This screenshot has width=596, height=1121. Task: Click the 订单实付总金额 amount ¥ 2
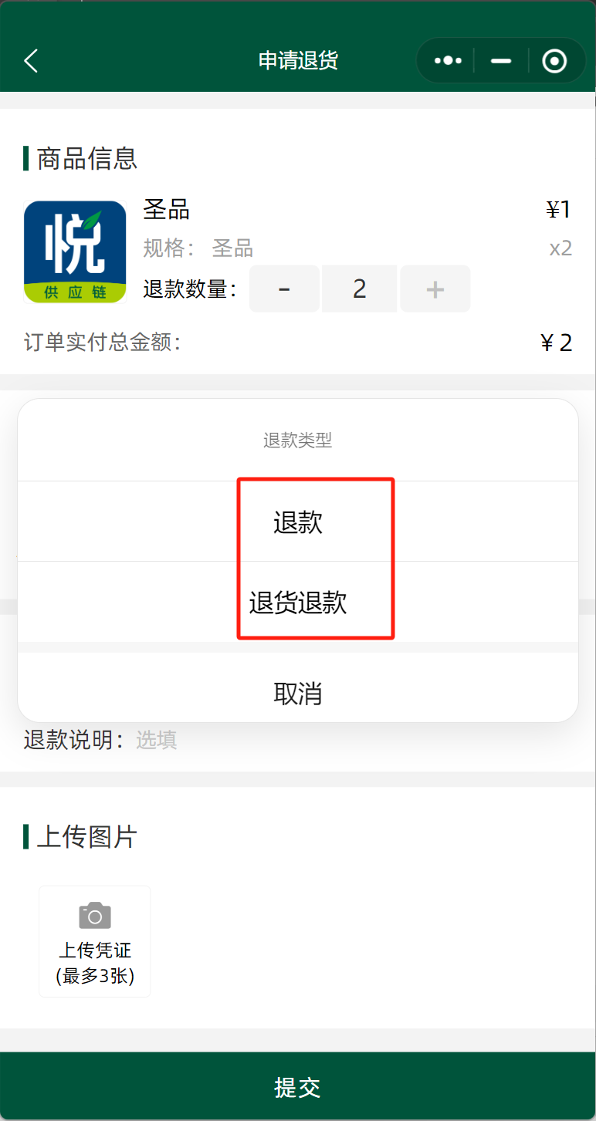tap(557, 343)
